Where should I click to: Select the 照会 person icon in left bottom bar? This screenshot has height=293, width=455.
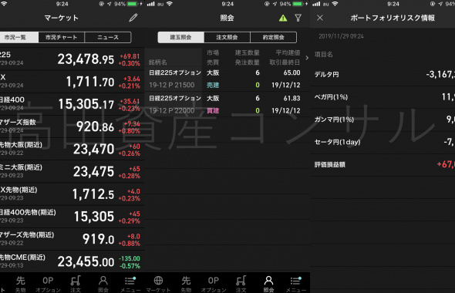(103, 284)
